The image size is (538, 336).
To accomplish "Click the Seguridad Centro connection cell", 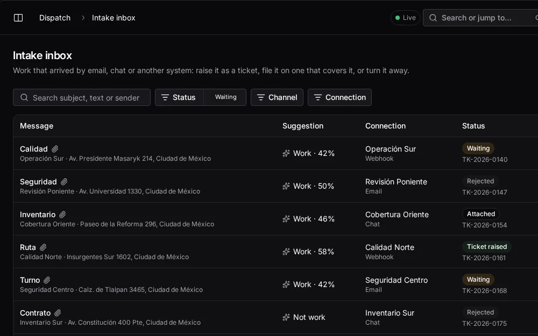I will click(x=397, y=284).
